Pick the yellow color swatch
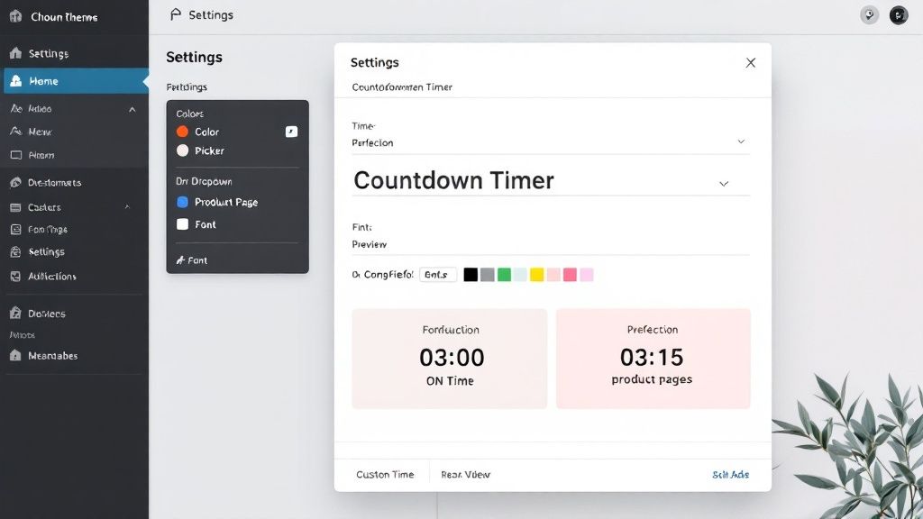This screenshot has height=519, width=923. (537, 275)
